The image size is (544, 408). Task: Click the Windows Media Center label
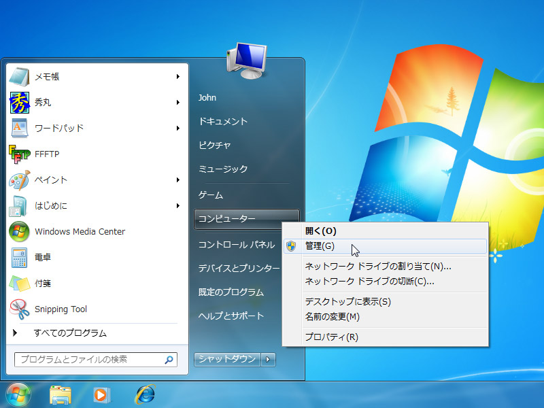point(80,232)
